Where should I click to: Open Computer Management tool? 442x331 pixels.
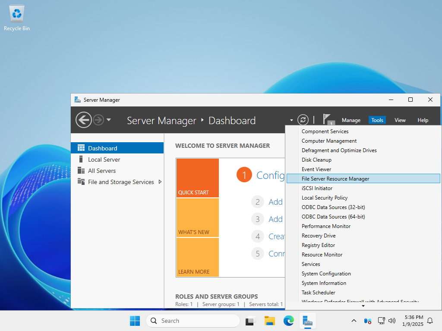(x=363, y=141)
